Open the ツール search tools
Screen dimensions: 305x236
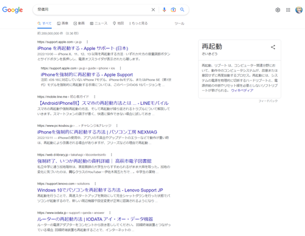pyautogui.click(x=179, y=24)
